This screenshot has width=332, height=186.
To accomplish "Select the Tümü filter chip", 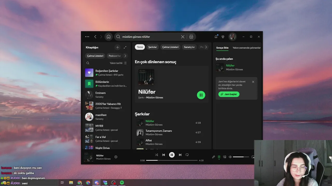I will pyautogui.click(x=140, y=47).
